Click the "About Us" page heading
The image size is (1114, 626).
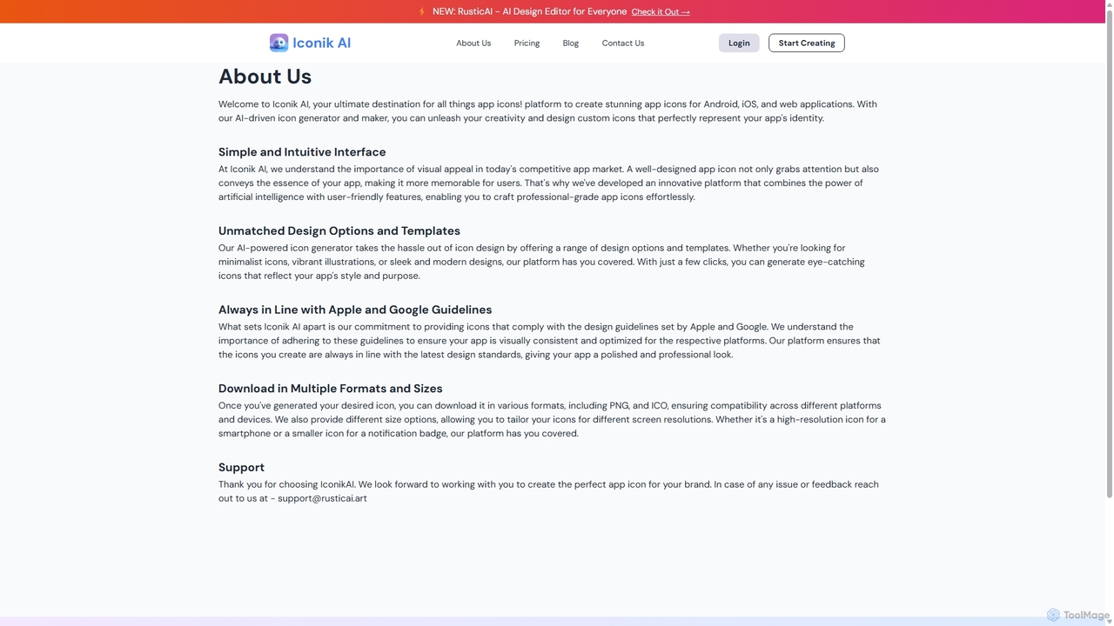[265, 77]
